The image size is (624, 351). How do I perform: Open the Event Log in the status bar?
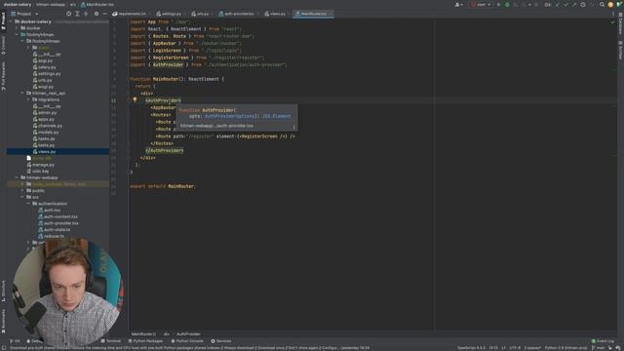(x=603, y=341)
